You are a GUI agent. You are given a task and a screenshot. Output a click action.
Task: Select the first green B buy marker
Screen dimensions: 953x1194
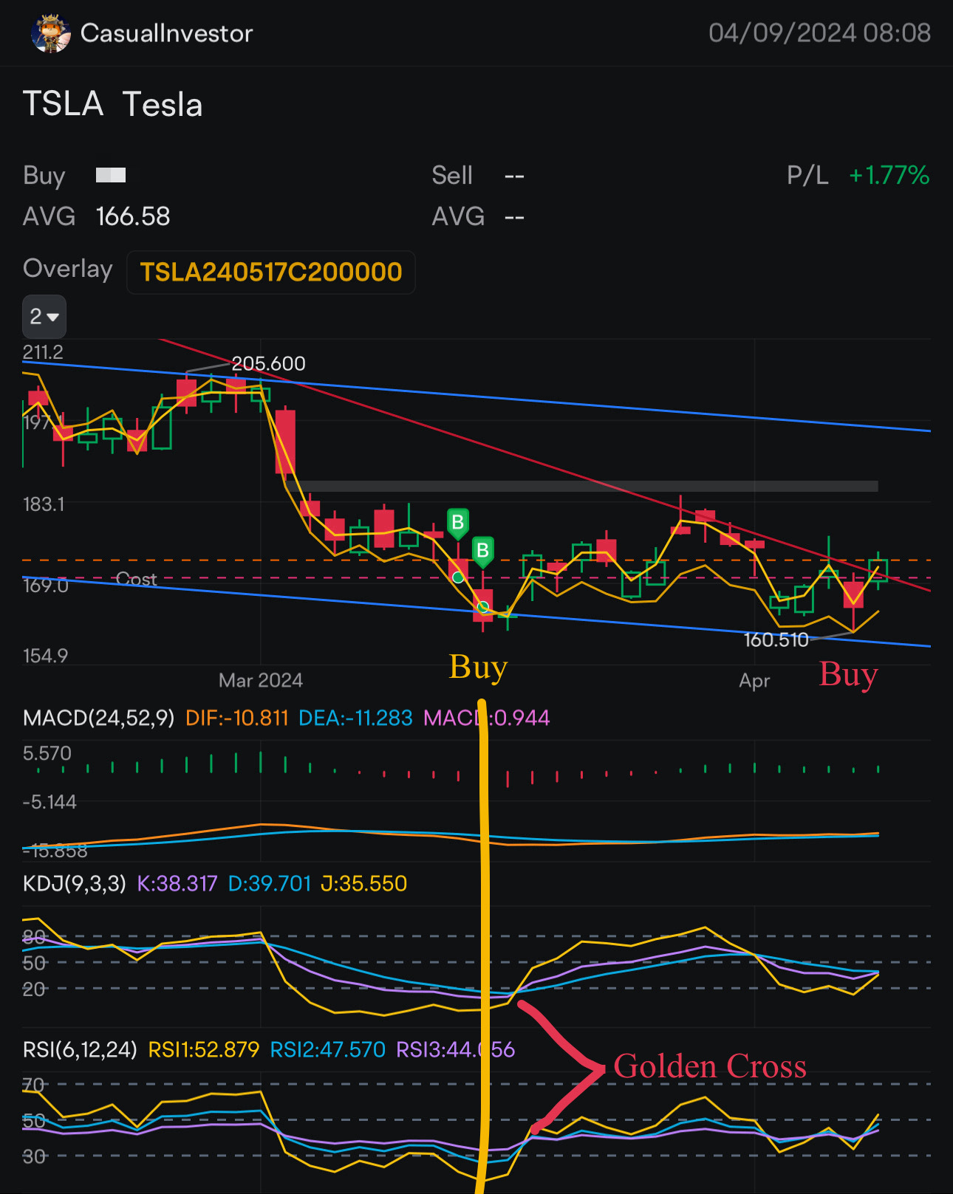(x=458, y=524)
